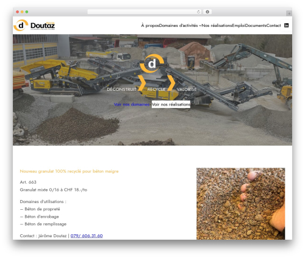Select the text Art. 663
305x258 pixels.
(28, 182)
